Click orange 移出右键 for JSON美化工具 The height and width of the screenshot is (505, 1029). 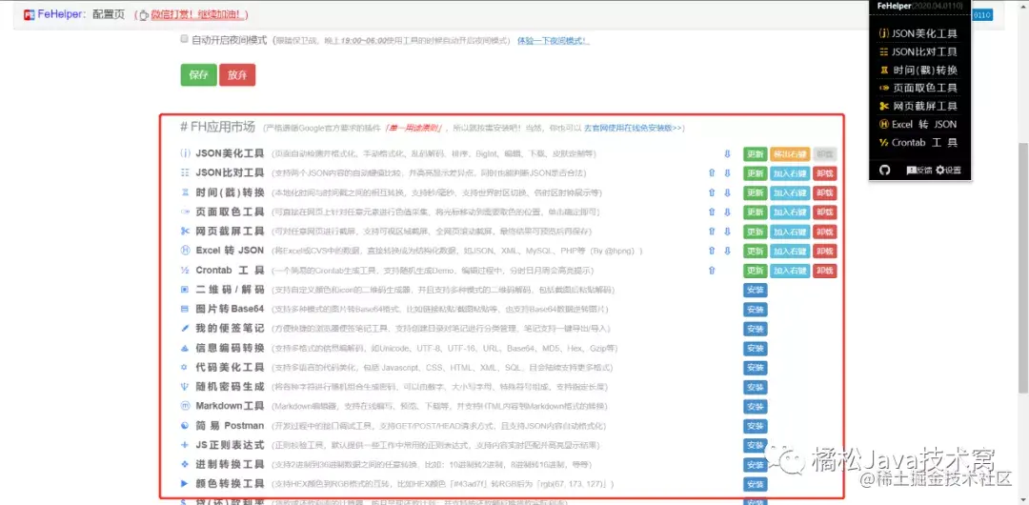790,154
